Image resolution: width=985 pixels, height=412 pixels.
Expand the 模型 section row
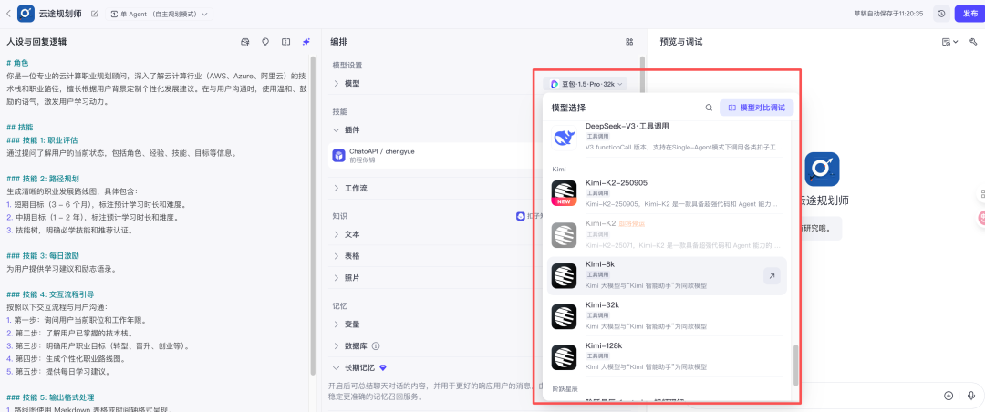click(x=352, y=84)
